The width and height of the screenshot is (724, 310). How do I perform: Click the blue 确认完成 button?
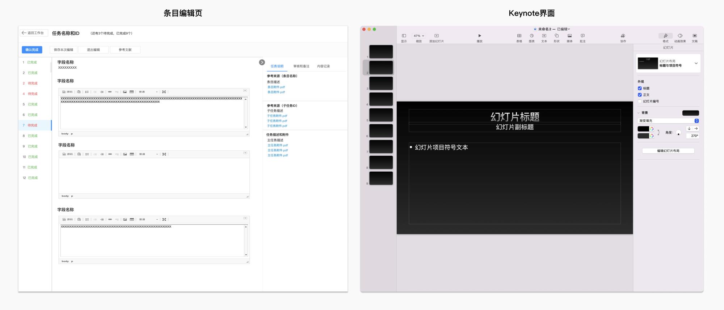pos(32,50)
